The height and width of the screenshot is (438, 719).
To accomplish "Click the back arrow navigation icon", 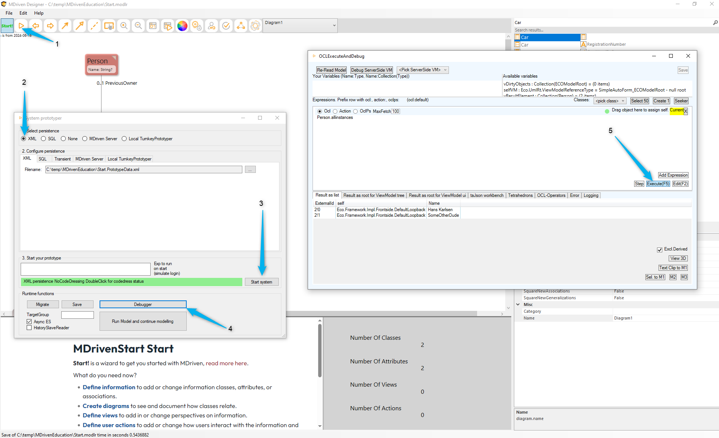I will [36, 26].
